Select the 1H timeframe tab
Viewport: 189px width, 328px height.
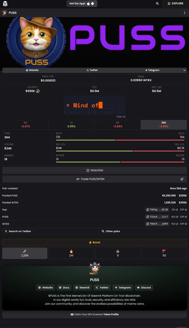click(x=71, y=125)
